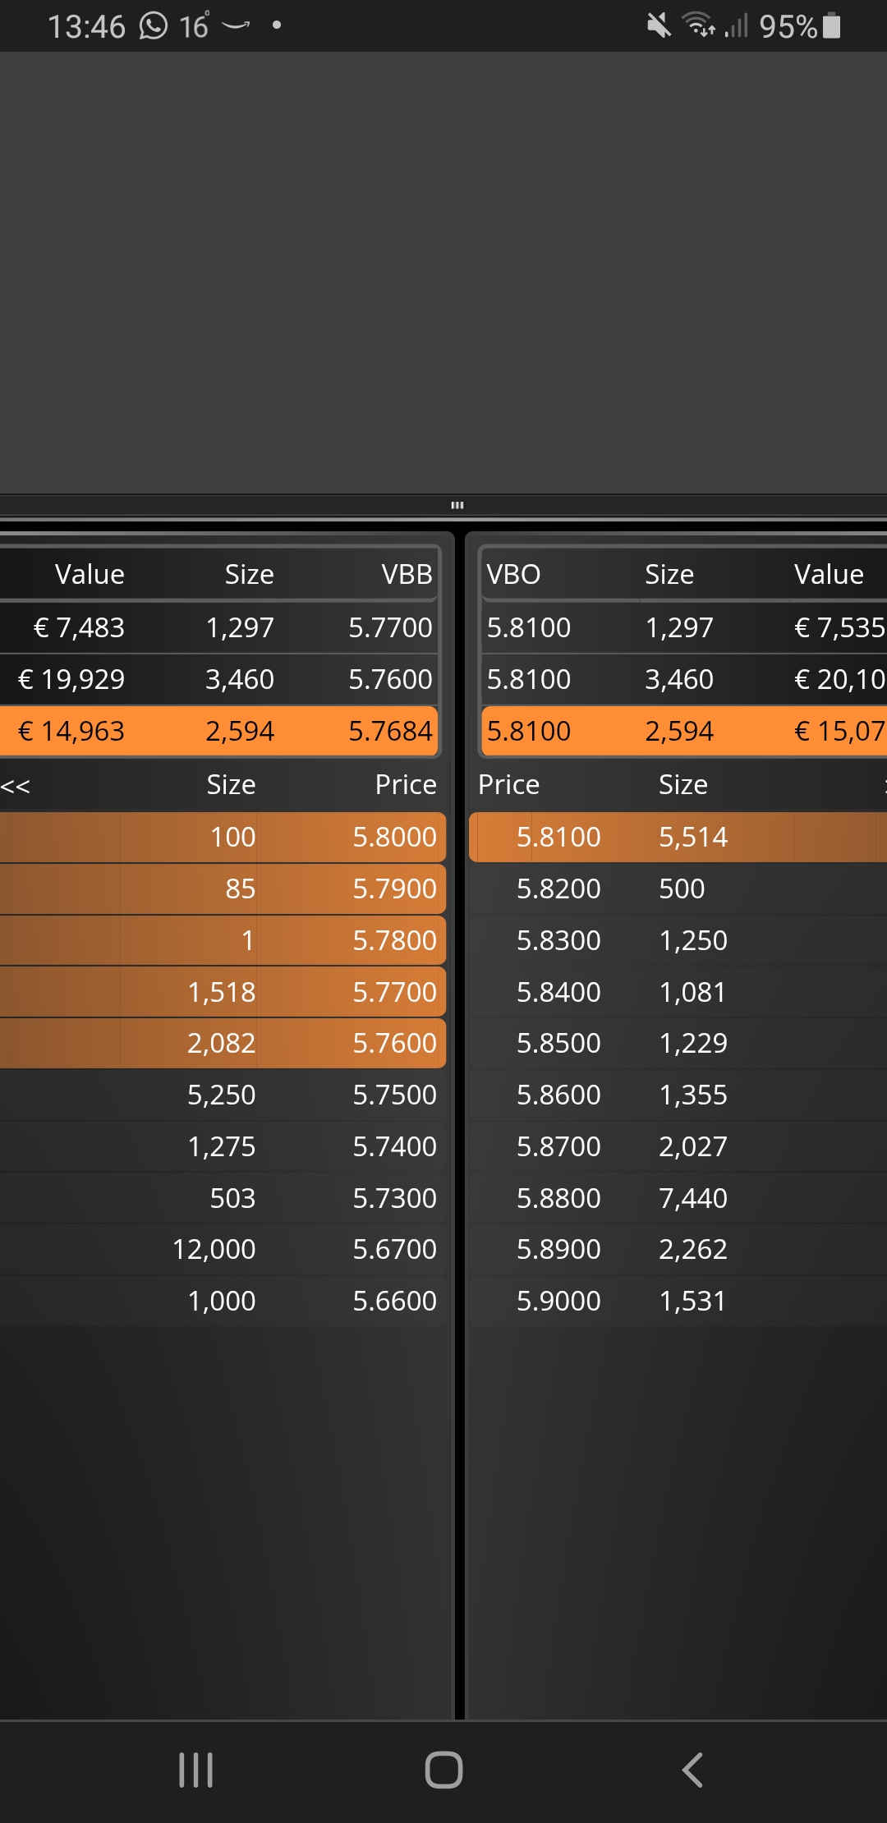Click the bid-side Value column header
The height and width of the screenshot is (1823, 887).
[90, 574]
